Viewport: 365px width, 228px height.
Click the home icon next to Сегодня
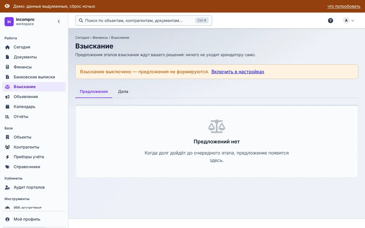8,47
